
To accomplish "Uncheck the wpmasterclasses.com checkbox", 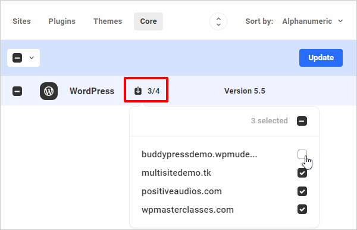I will click(302, 209).
